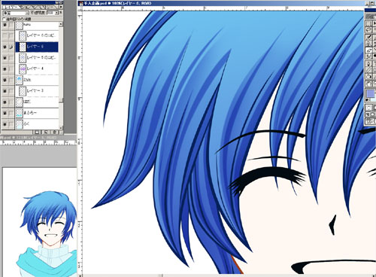Screen dimensions: 376x277
Task: Toggle eye visibility of selected レイヤー 6
Action: coord(5,47)
